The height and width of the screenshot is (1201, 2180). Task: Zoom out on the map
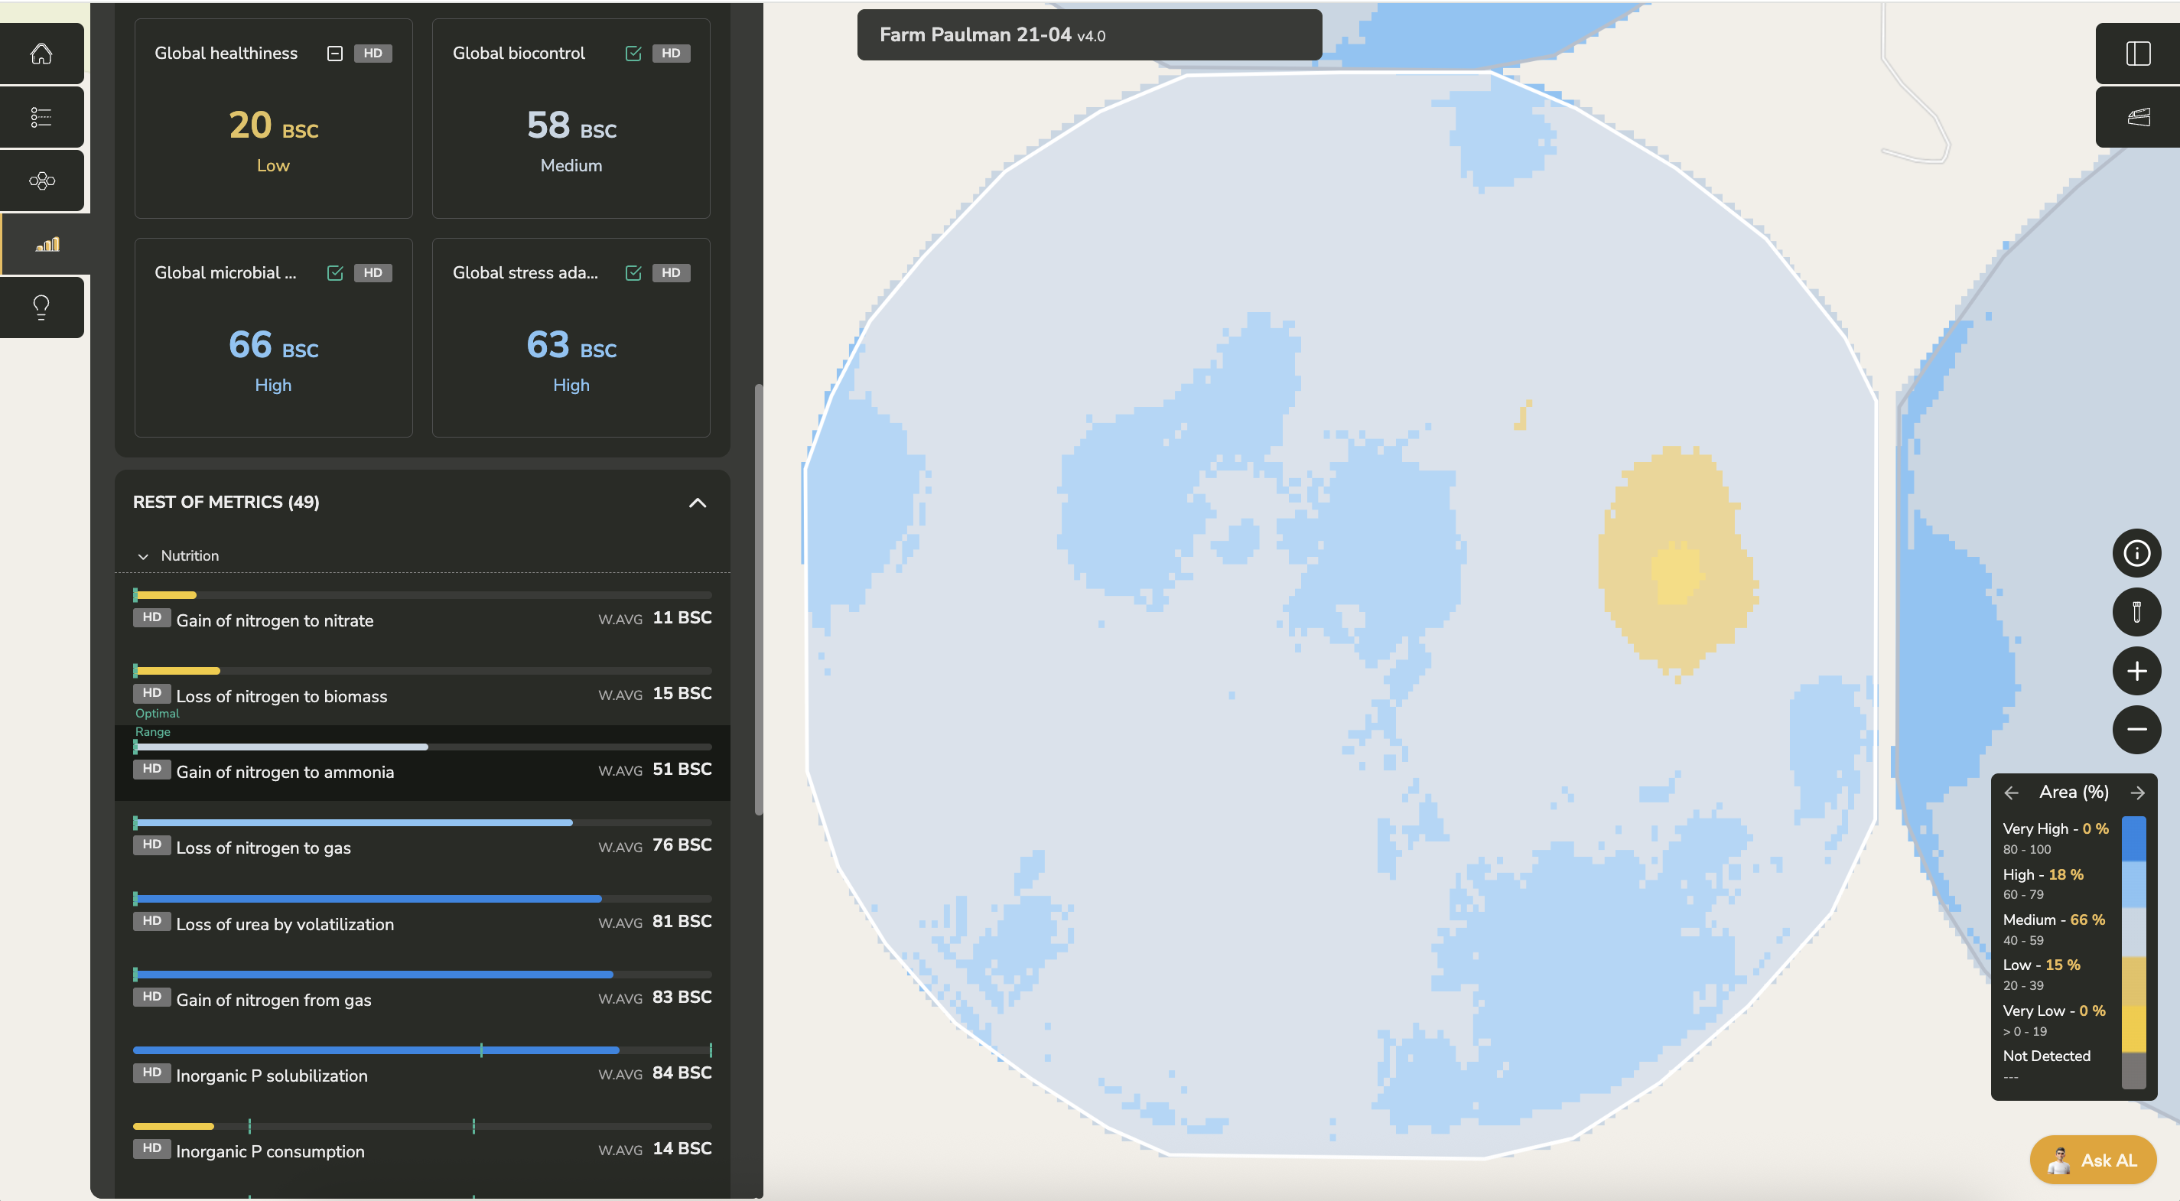tap(2137, 730)
